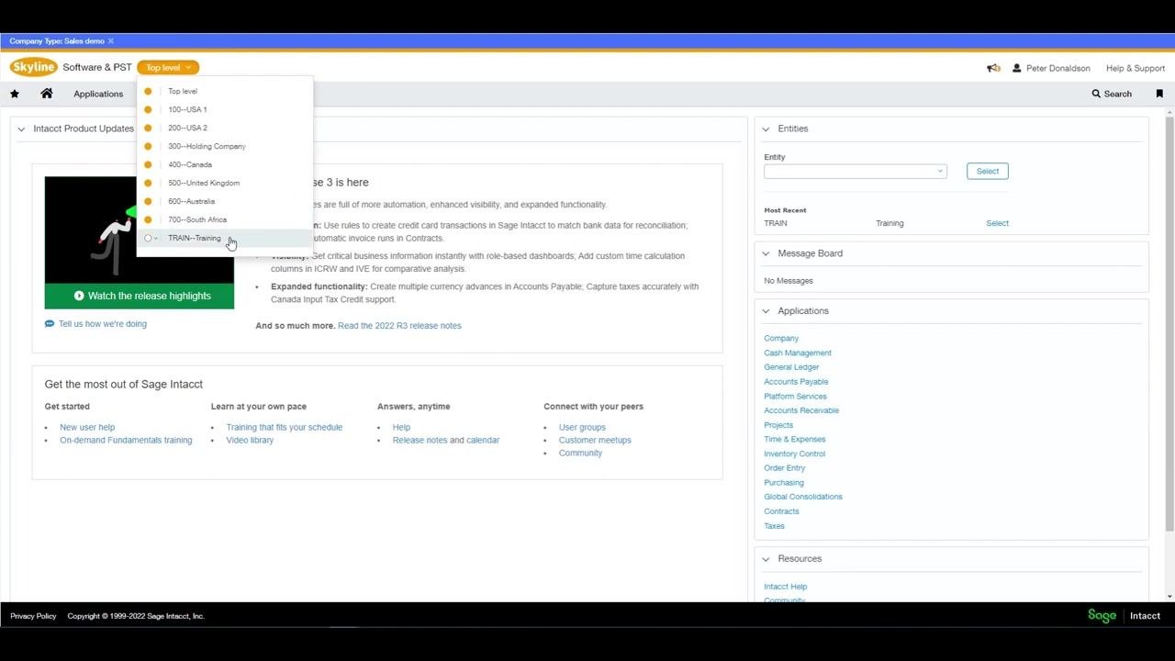The height and width of the screenshot is (661, 1175).
Task: Open the Video library link
Action: 250,441
